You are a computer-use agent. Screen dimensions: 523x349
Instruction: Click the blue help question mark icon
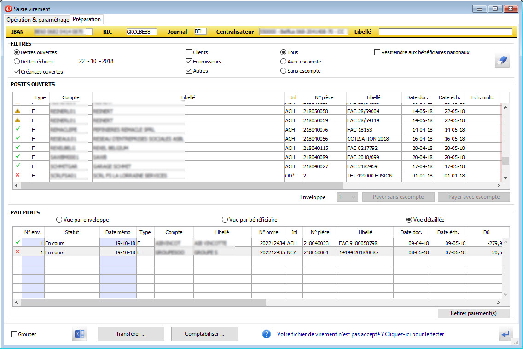coord(267,334)
